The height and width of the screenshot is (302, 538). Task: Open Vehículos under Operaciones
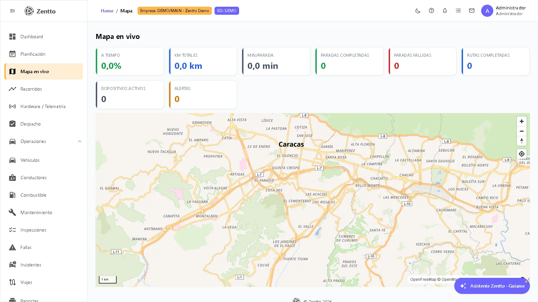pos(44,160)
